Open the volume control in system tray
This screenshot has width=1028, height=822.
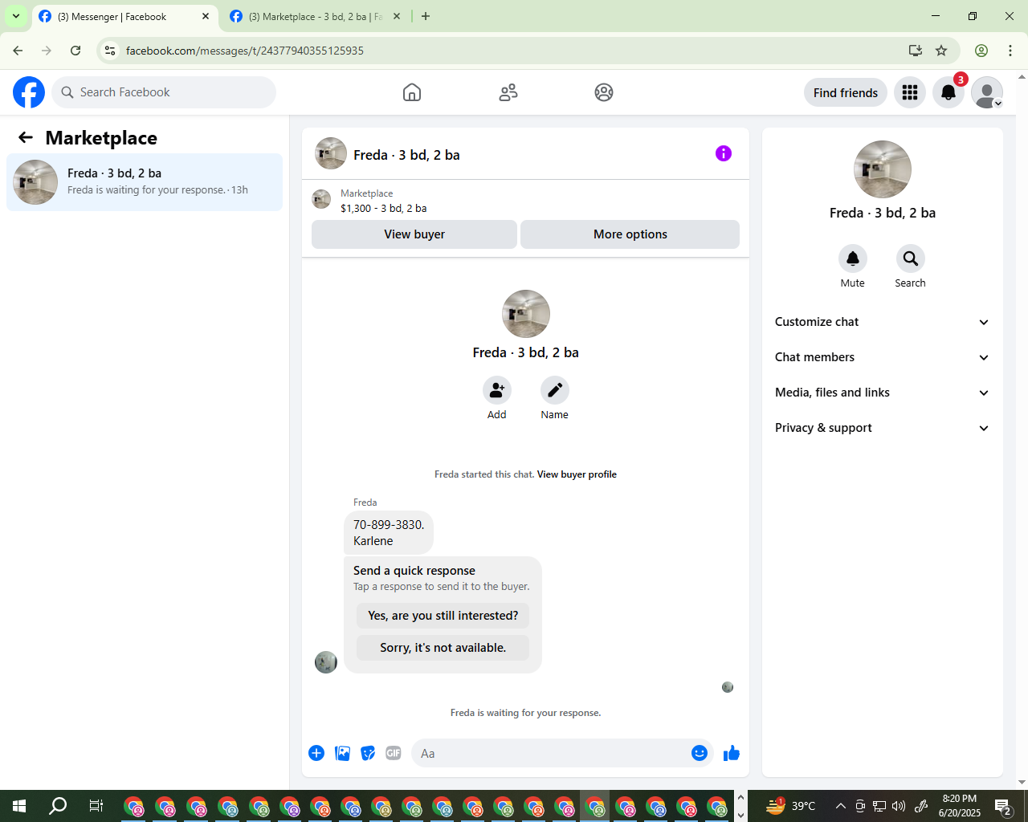pos(899,806)
